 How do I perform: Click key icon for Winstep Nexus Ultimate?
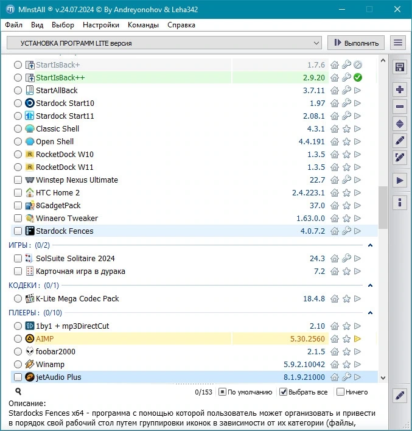point(346,180)
